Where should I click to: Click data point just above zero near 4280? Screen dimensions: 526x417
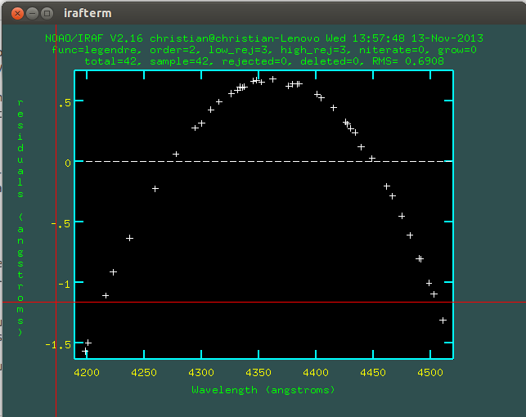pos(176,155)
